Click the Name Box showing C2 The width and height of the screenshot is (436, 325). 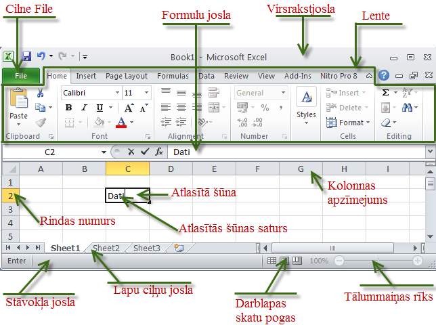(50, 152)
